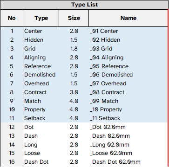Select the Dash Dot type row
Viewport: 169px width, 167px height.
[84, 162]
